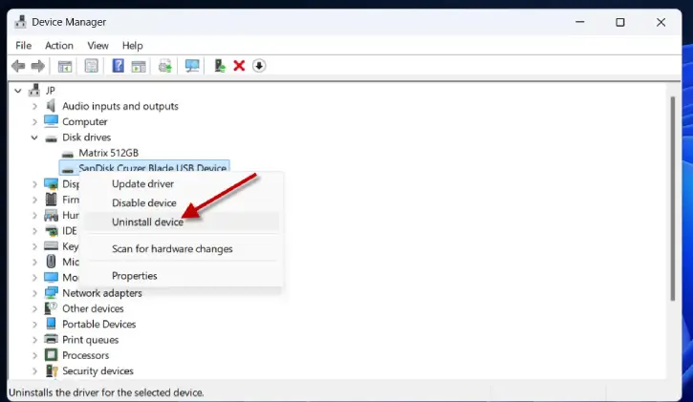Click the Security devices key icon
Screen dimensions: 693x402
(52, 370)
